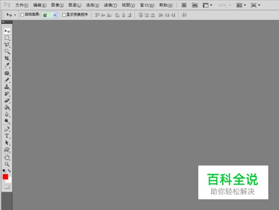Enable the 自动选择 checkbox
Viewport: 279px width, 210px height.
click(x=22, y=15)
